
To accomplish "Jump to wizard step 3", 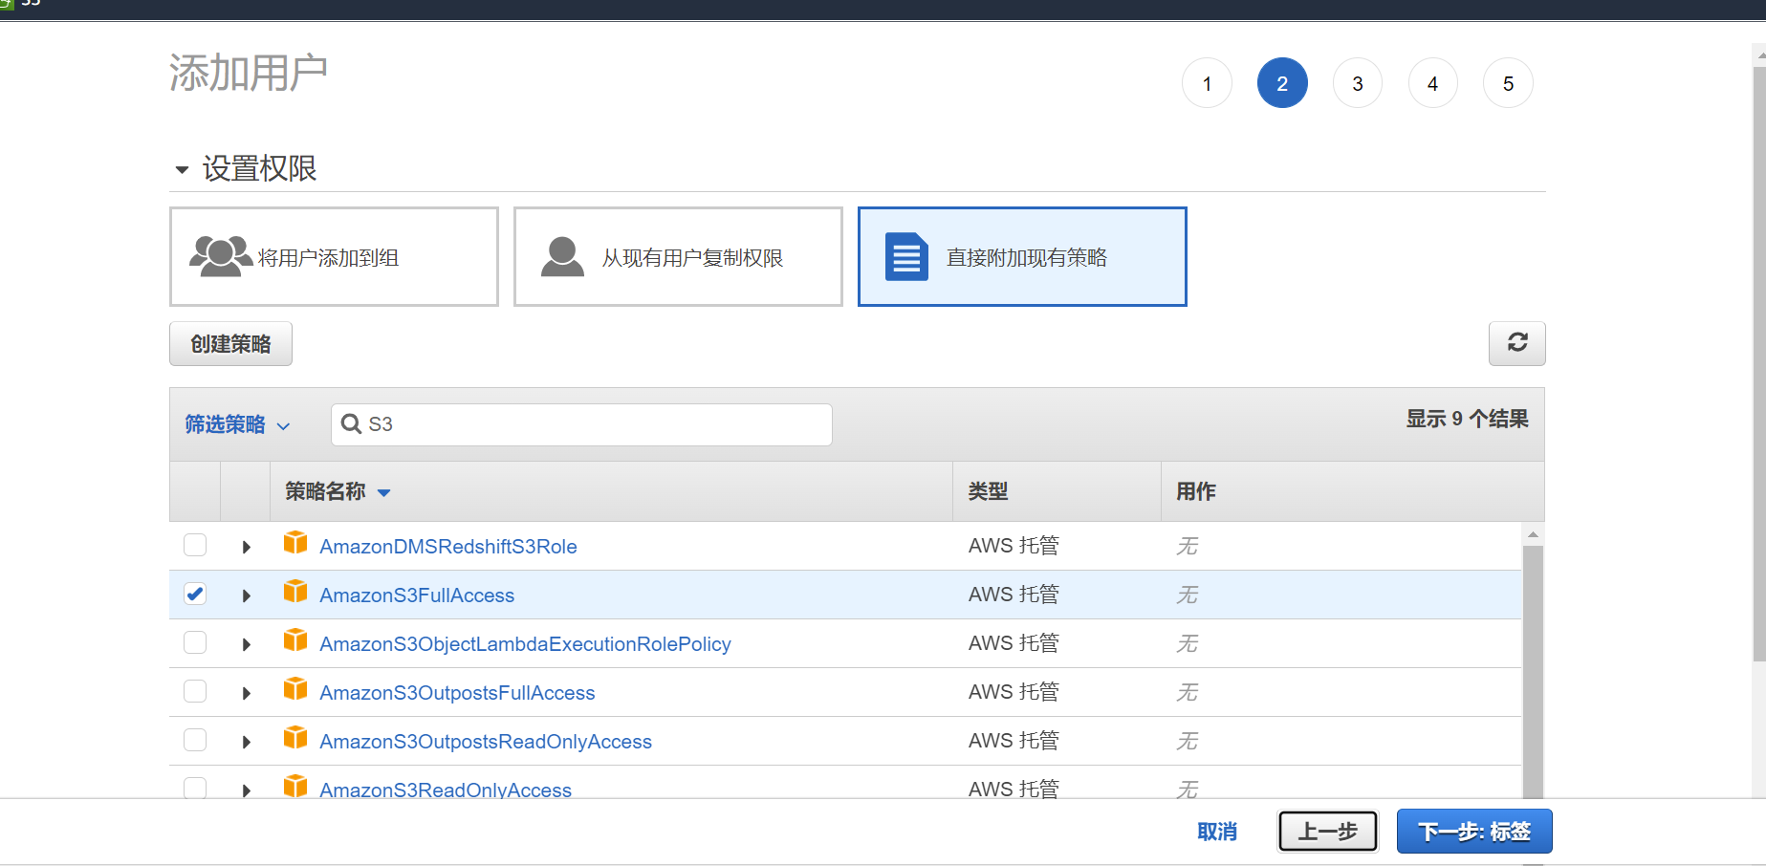I will (x=1358, y=83).
